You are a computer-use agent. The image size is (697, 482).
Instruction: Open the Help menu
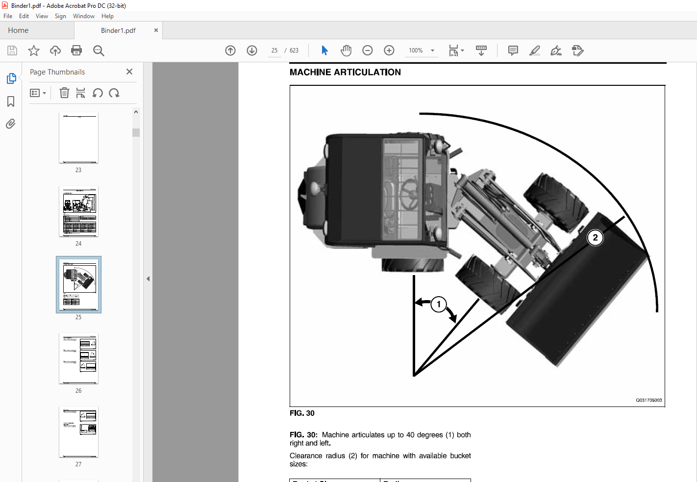pos(107,16)
